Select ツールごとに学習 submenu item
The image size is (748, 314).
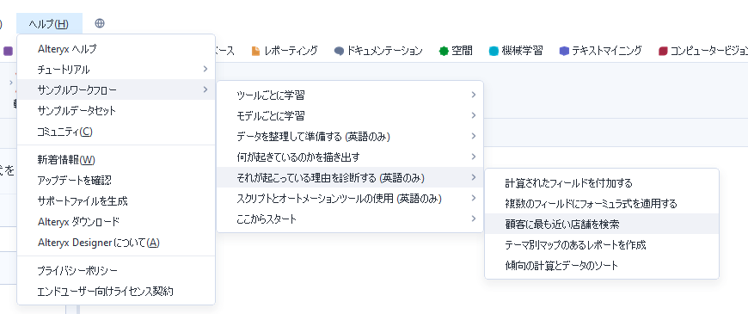[x=350, y=95]
